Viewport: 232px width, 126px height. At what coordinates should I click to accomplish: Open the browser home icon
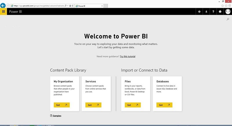click(x=222, y=6)
